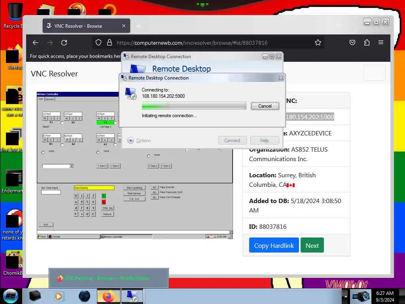This screenshot has height=304, width=405.
Task: Open the clock showing 6:27 AM
Action: point(385,296)
